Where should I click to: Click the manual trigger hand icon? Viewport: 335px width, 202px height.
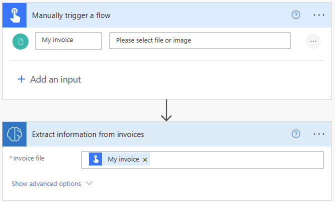point(15,15)
